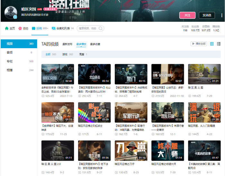Image resolution: width=225 pixels, height=176 pixels.
Task: Click the 发消息 message button
Action: 207,15
